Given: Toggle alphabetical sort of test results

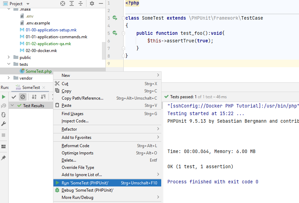Looking at the screenshot, I should [x=34, y=97].
